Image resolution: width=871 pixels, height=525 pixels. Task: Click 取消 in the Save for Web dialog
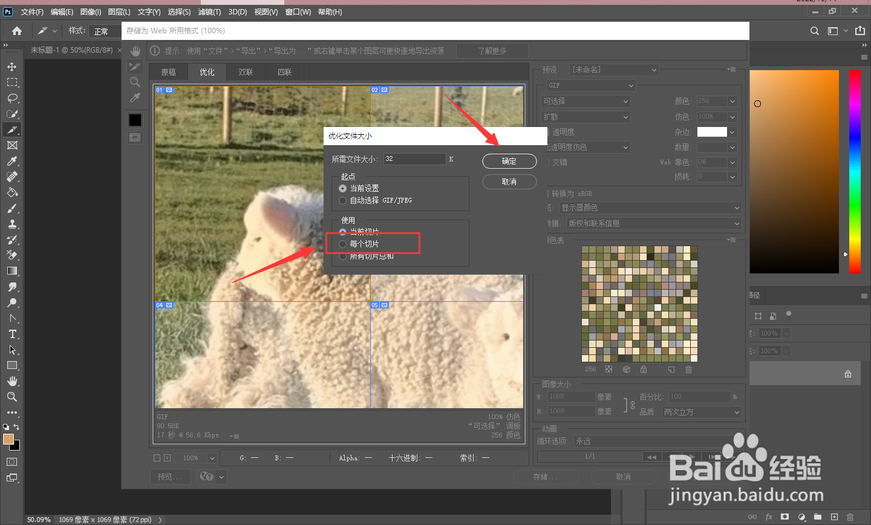coord(624,477)
